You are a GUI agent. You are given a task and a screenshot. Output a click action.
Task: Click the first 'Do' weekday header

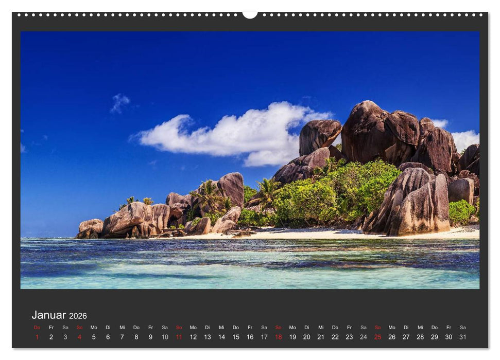(37, 327)
